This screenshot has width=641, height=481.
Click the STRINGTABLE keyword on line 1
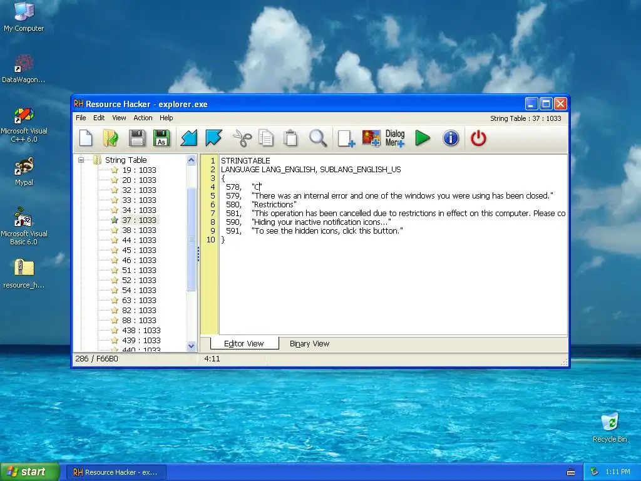point(245,161)
